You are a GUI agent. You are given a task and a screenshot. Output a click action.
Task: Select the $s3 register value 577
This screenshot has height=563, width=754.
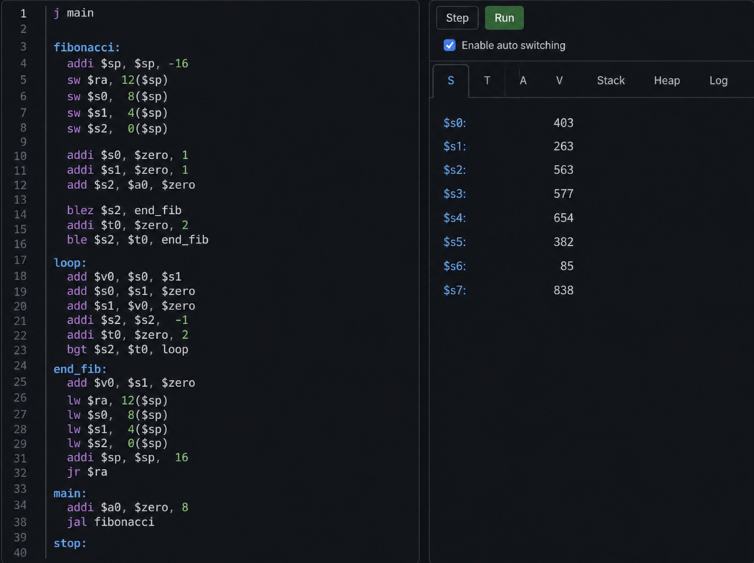[x=563, y=194]
